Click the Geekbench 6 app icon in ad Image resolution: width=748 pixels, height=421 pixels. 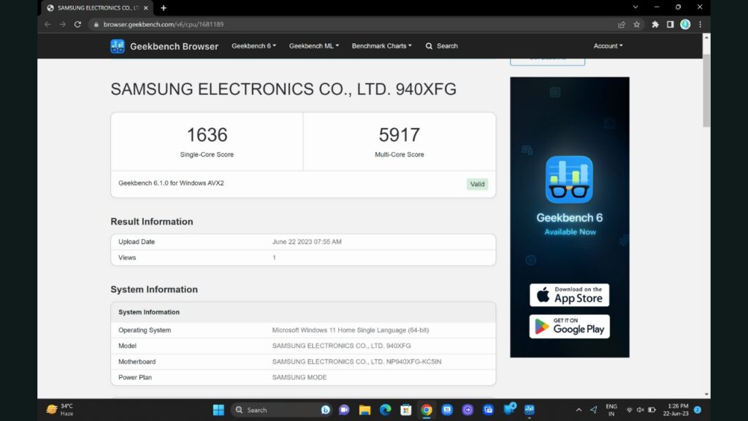tap(569, 180)
